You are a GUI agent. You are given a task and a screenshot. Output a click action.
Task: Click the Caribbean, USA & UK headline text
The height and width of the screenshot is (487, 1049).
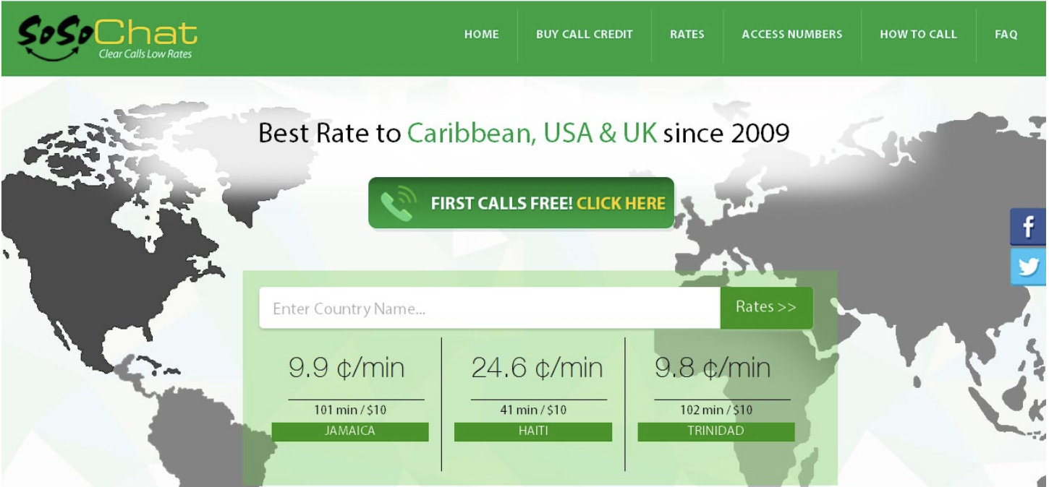coord(532,134)
